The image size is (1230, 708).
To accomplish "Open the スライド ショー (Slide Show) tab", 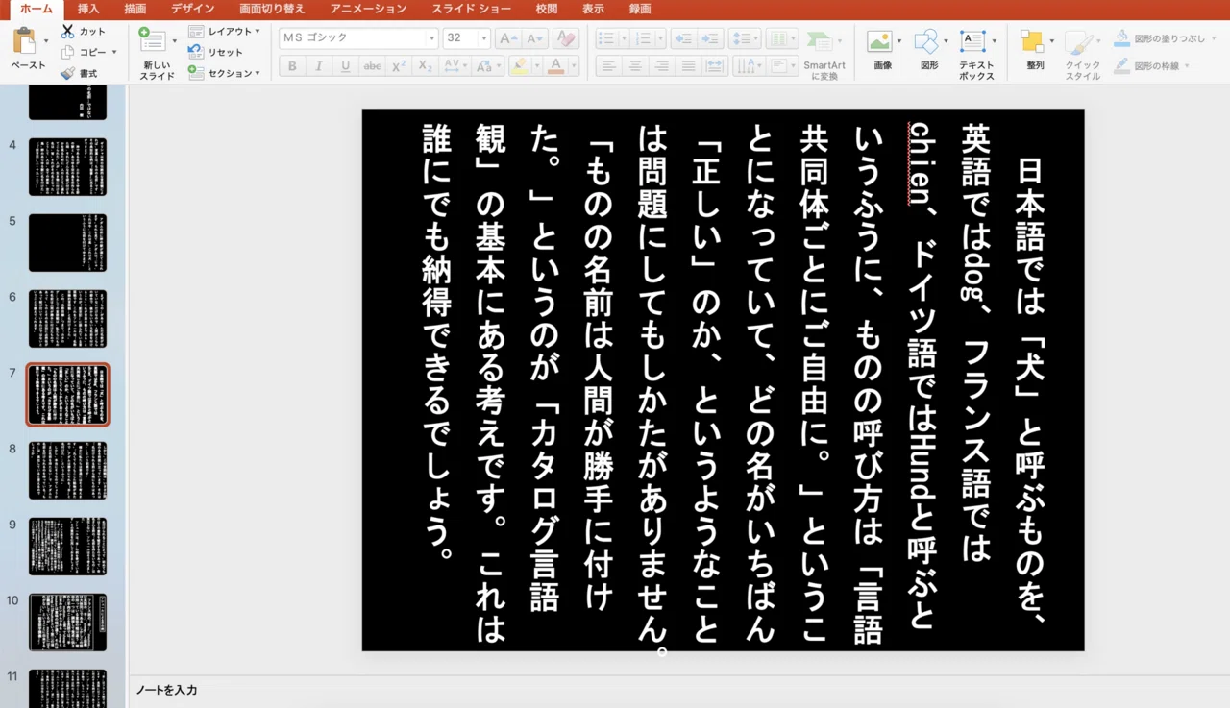I will tap(471, 9).
